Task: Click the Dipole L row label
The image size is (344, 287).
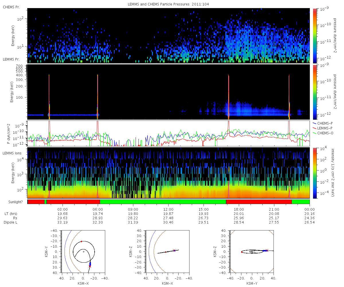Action: pos(10,222)
